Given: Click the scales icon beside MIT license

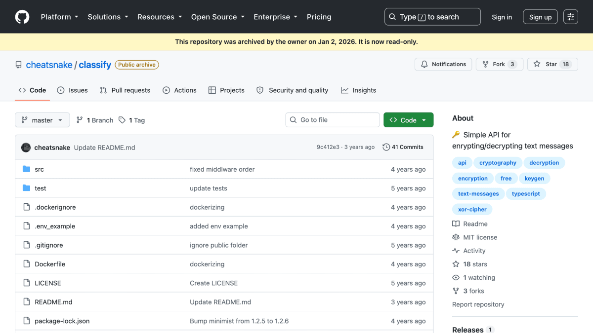Looking at the screenshot, I should [x=456, y=237].
